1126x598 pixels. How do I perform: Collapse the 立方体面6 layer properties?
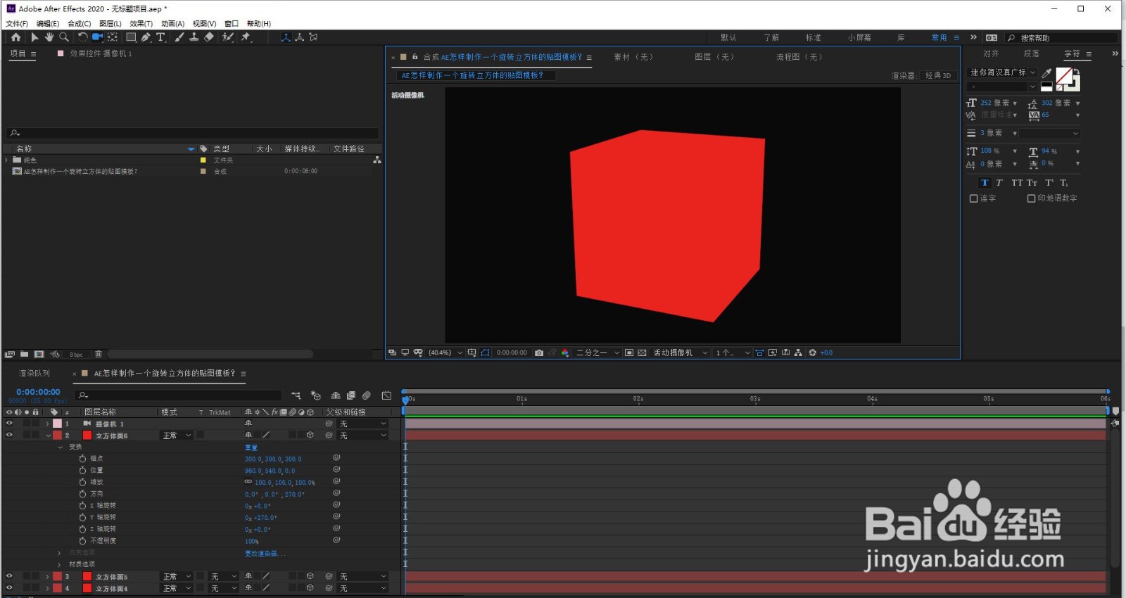pos(49,435)
